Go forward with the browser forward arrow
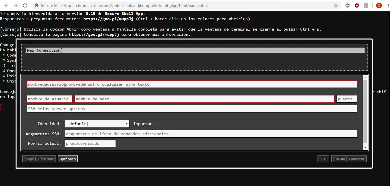The height and width of the screenshot is (186, 390). (16, 5)
